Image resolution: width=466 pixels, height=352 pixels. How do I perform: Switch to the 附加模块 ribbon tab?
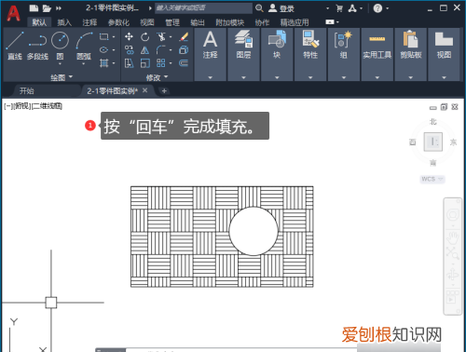point(230,22)
